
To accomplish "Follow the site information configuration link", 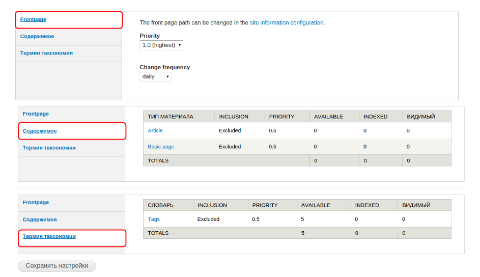I will tap(287, 23).
